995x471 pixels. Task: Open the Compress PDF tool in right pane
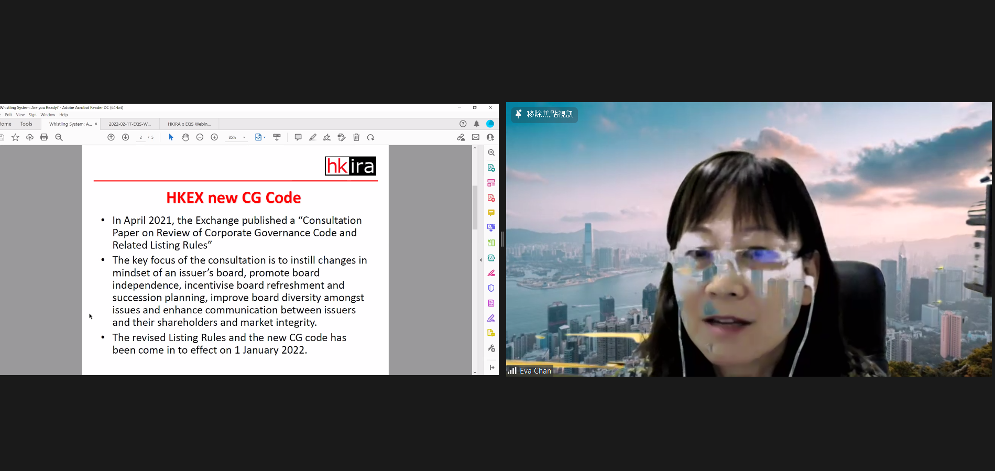tap(491, 258)
